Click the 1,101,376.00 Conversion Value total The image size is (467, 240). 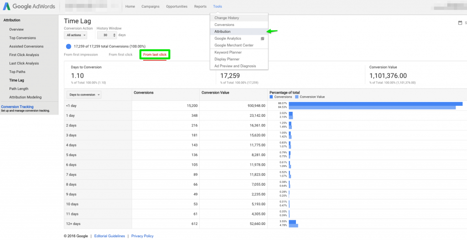388,76
